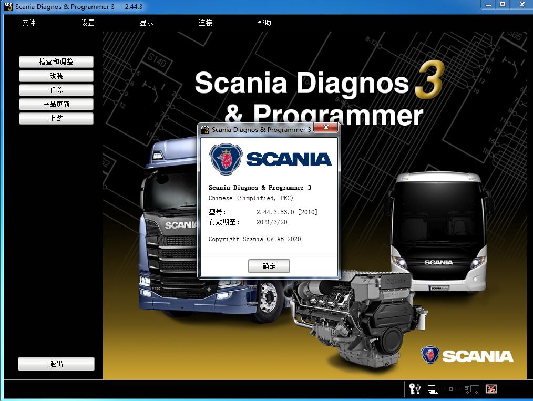Screen dimensions: 533x401
Task: Open the 文件 menu
Action: [29, 23]
